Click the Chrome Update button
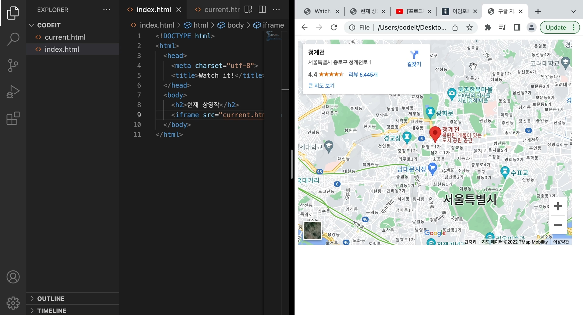Screen dimensions: 583x315 (x=560, y=27)
